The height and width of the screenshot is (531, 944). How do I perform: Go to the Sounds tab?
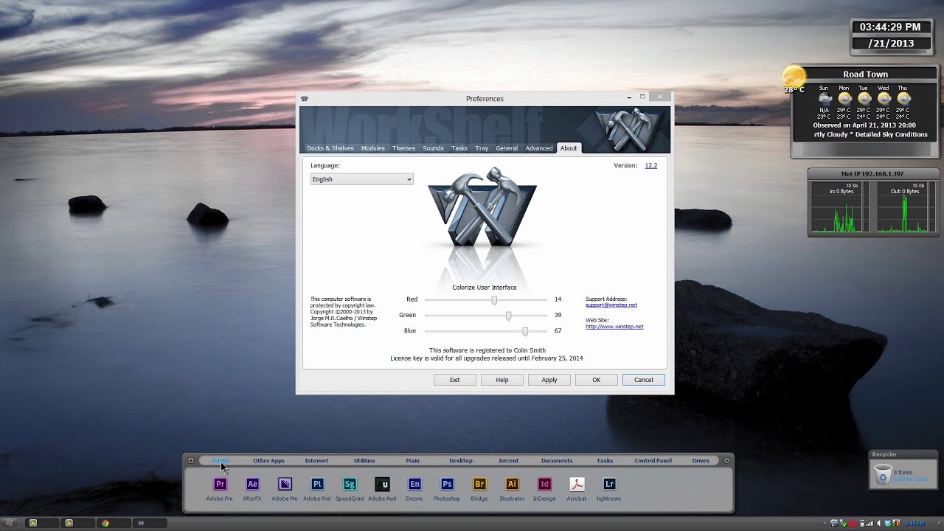tap(433, 148)
